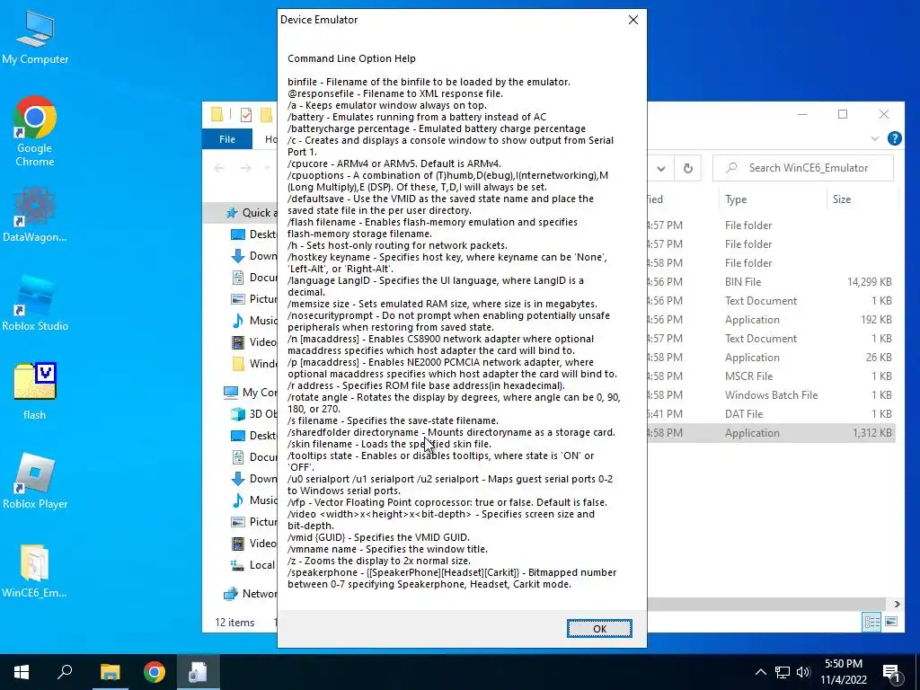Open network icon in system tray

click(783, 672)
